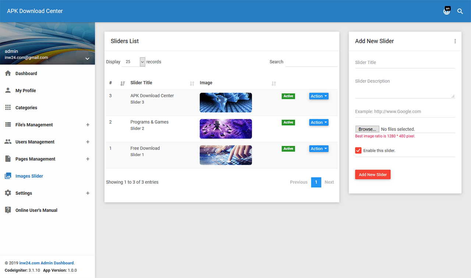Open the Display records count dropdown
This screenshot has width=471, height=278.
pos(134,62)
